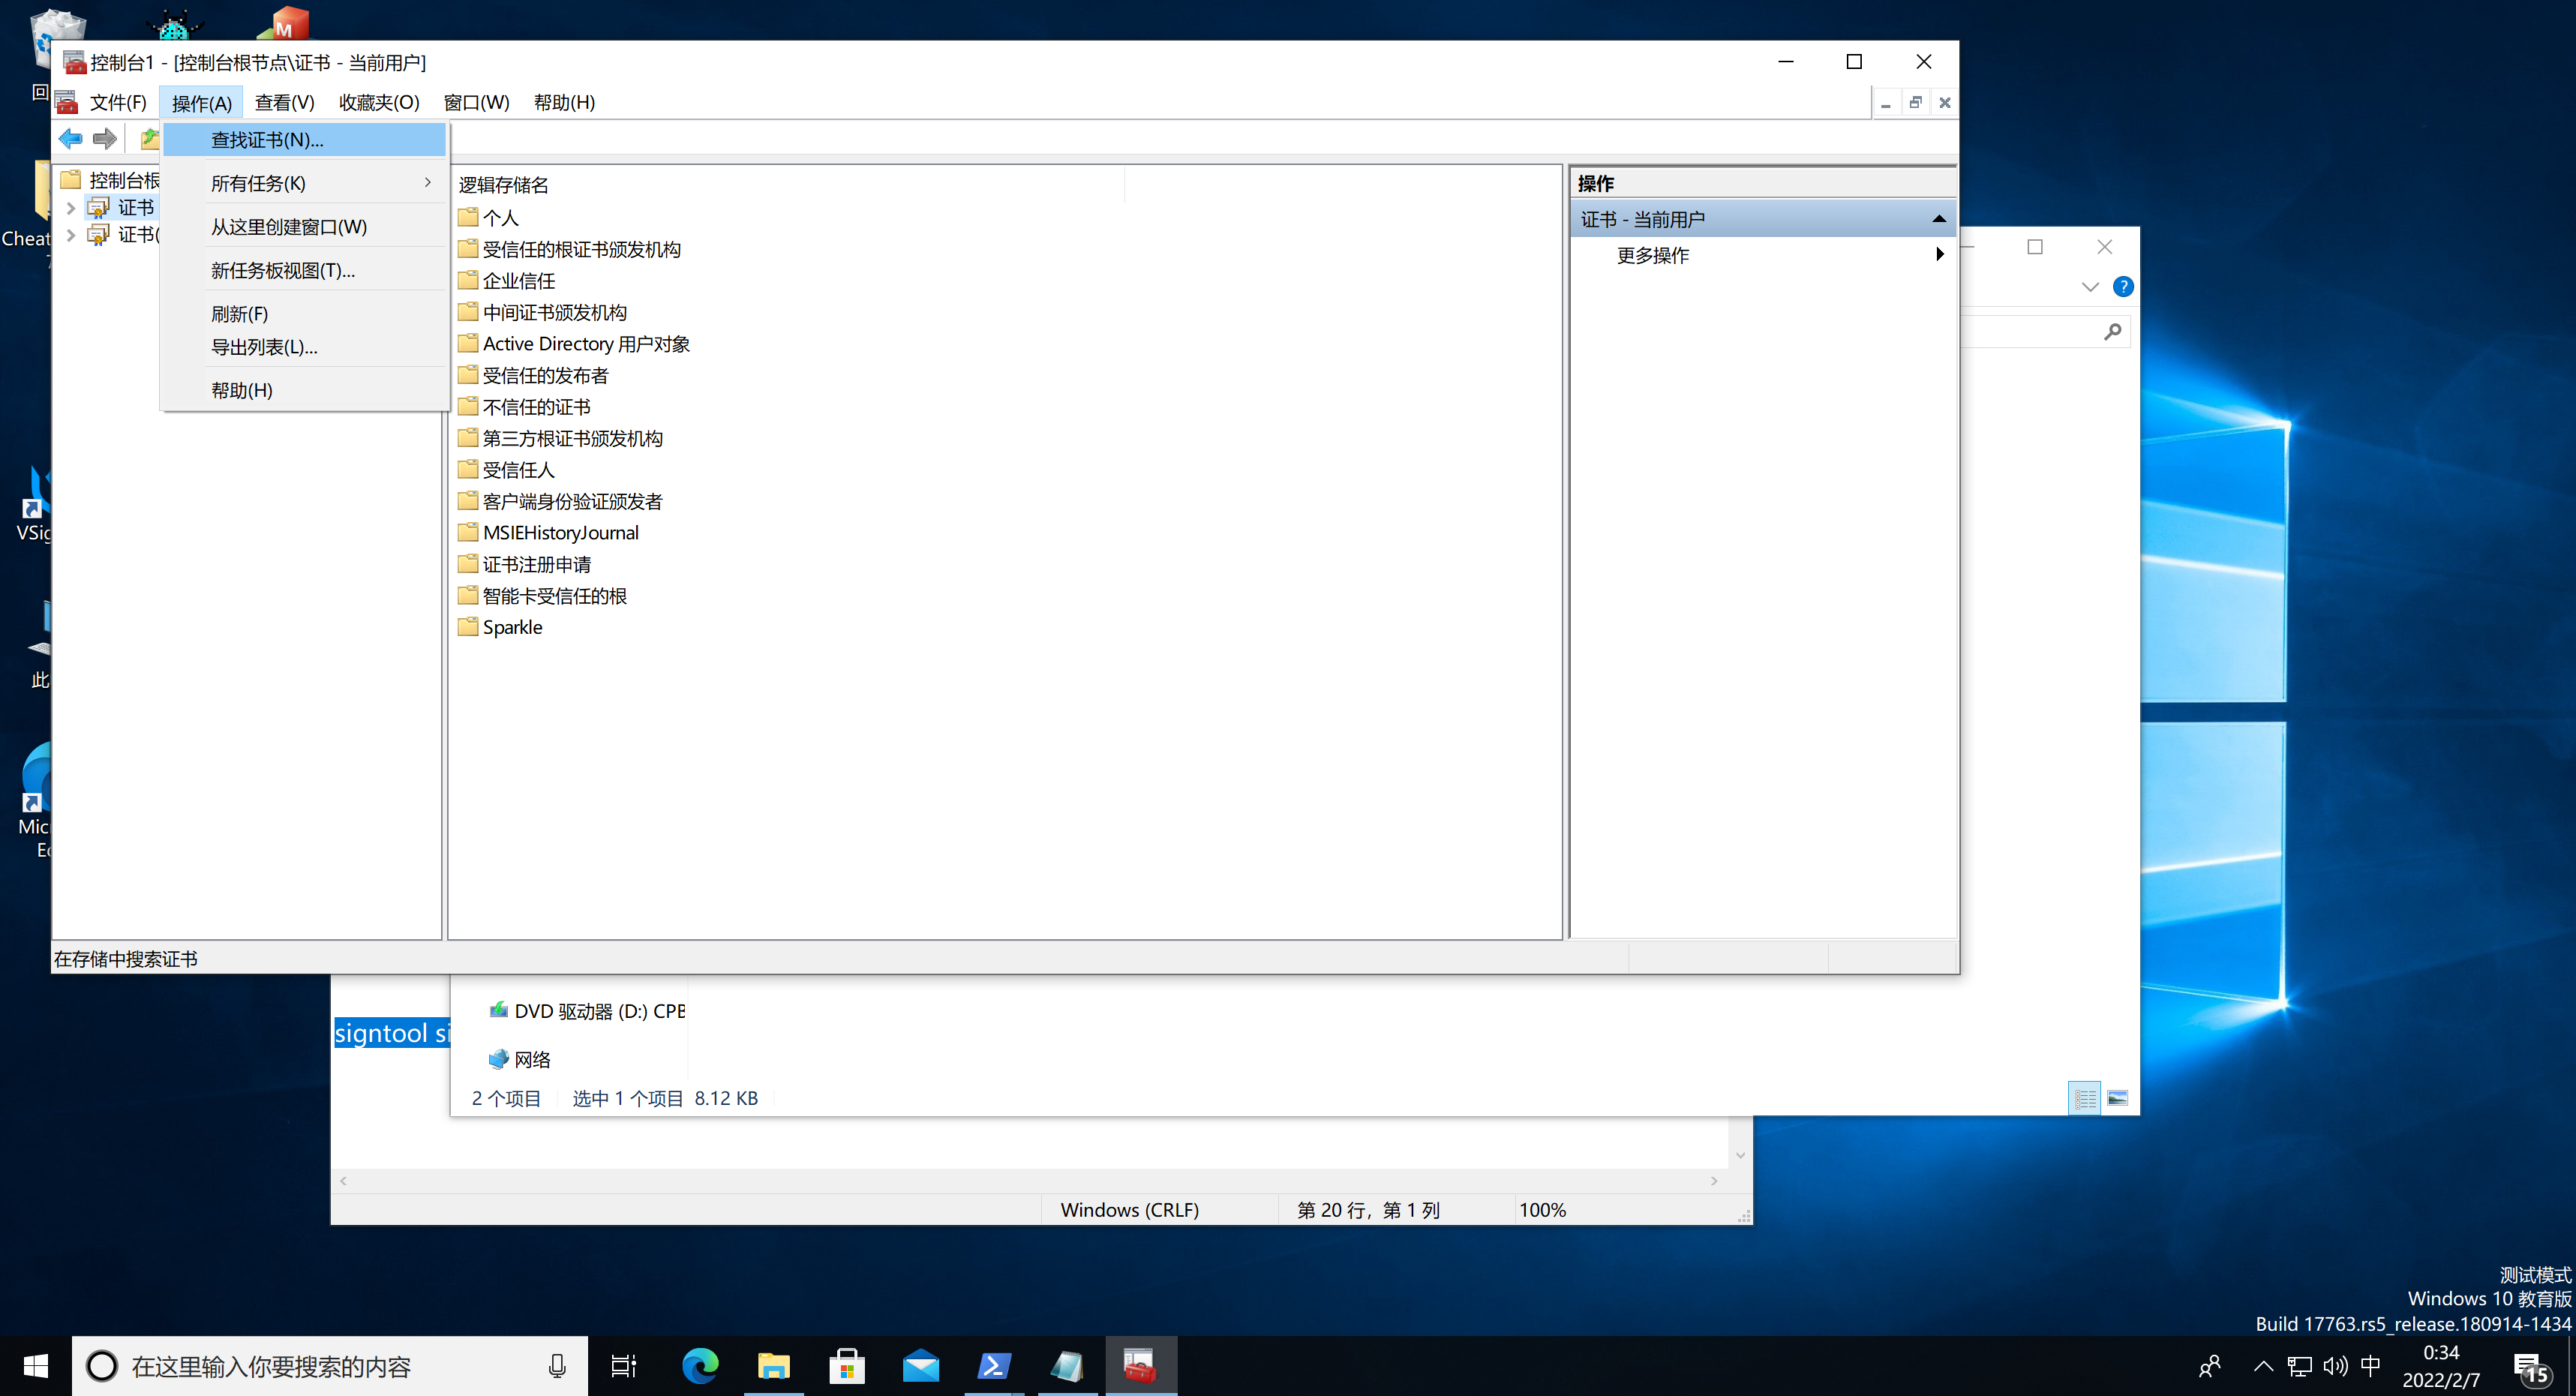Switch Explorer to large icons view
Viewport: 2576px width, 1396px height.
click(2118, 1098)
